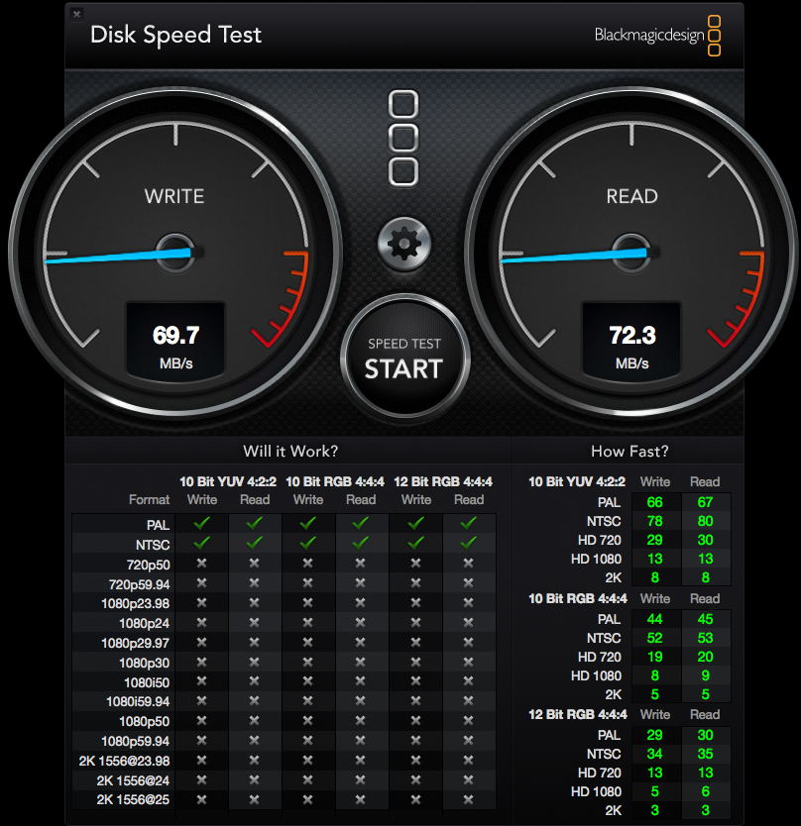Viewport: 801px width, 826px height.
Task: Click 1080p30 10 Bit RGB read cross
Action: [x=360, y=662]
